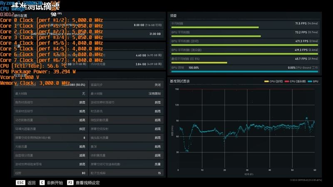Viewport: 333px width, 187px height.
Task: Select the 屏幕空间全局照明射线计数 8 row
Action: [50, 138]
